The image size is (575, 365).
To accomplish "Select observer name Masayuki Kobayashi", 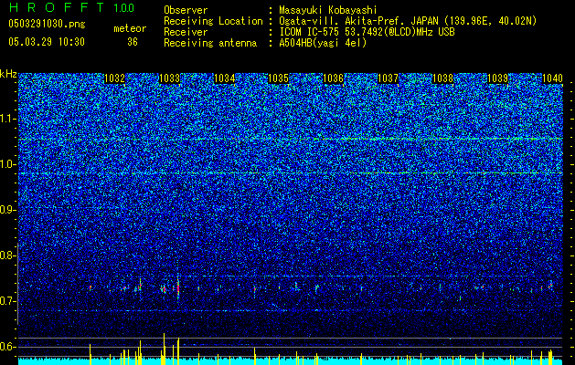I will (x=328, y=10).
